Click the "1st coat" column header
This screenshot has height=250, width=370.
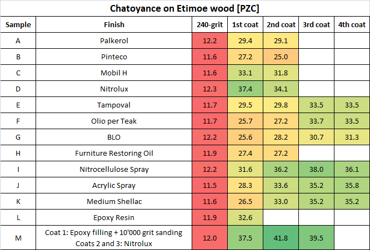click(245, 24)
